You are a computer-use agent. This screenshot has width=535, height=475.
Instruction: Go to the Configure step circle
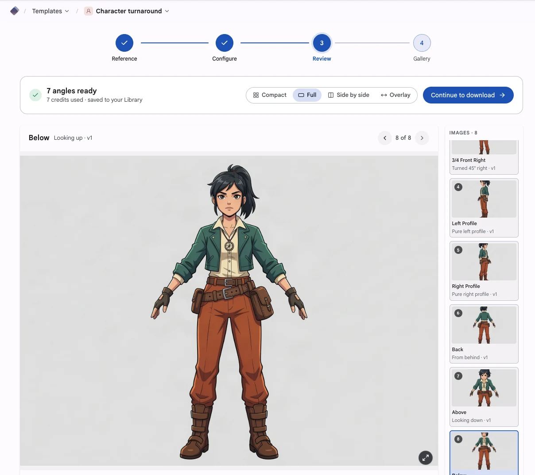pos(225,43)
